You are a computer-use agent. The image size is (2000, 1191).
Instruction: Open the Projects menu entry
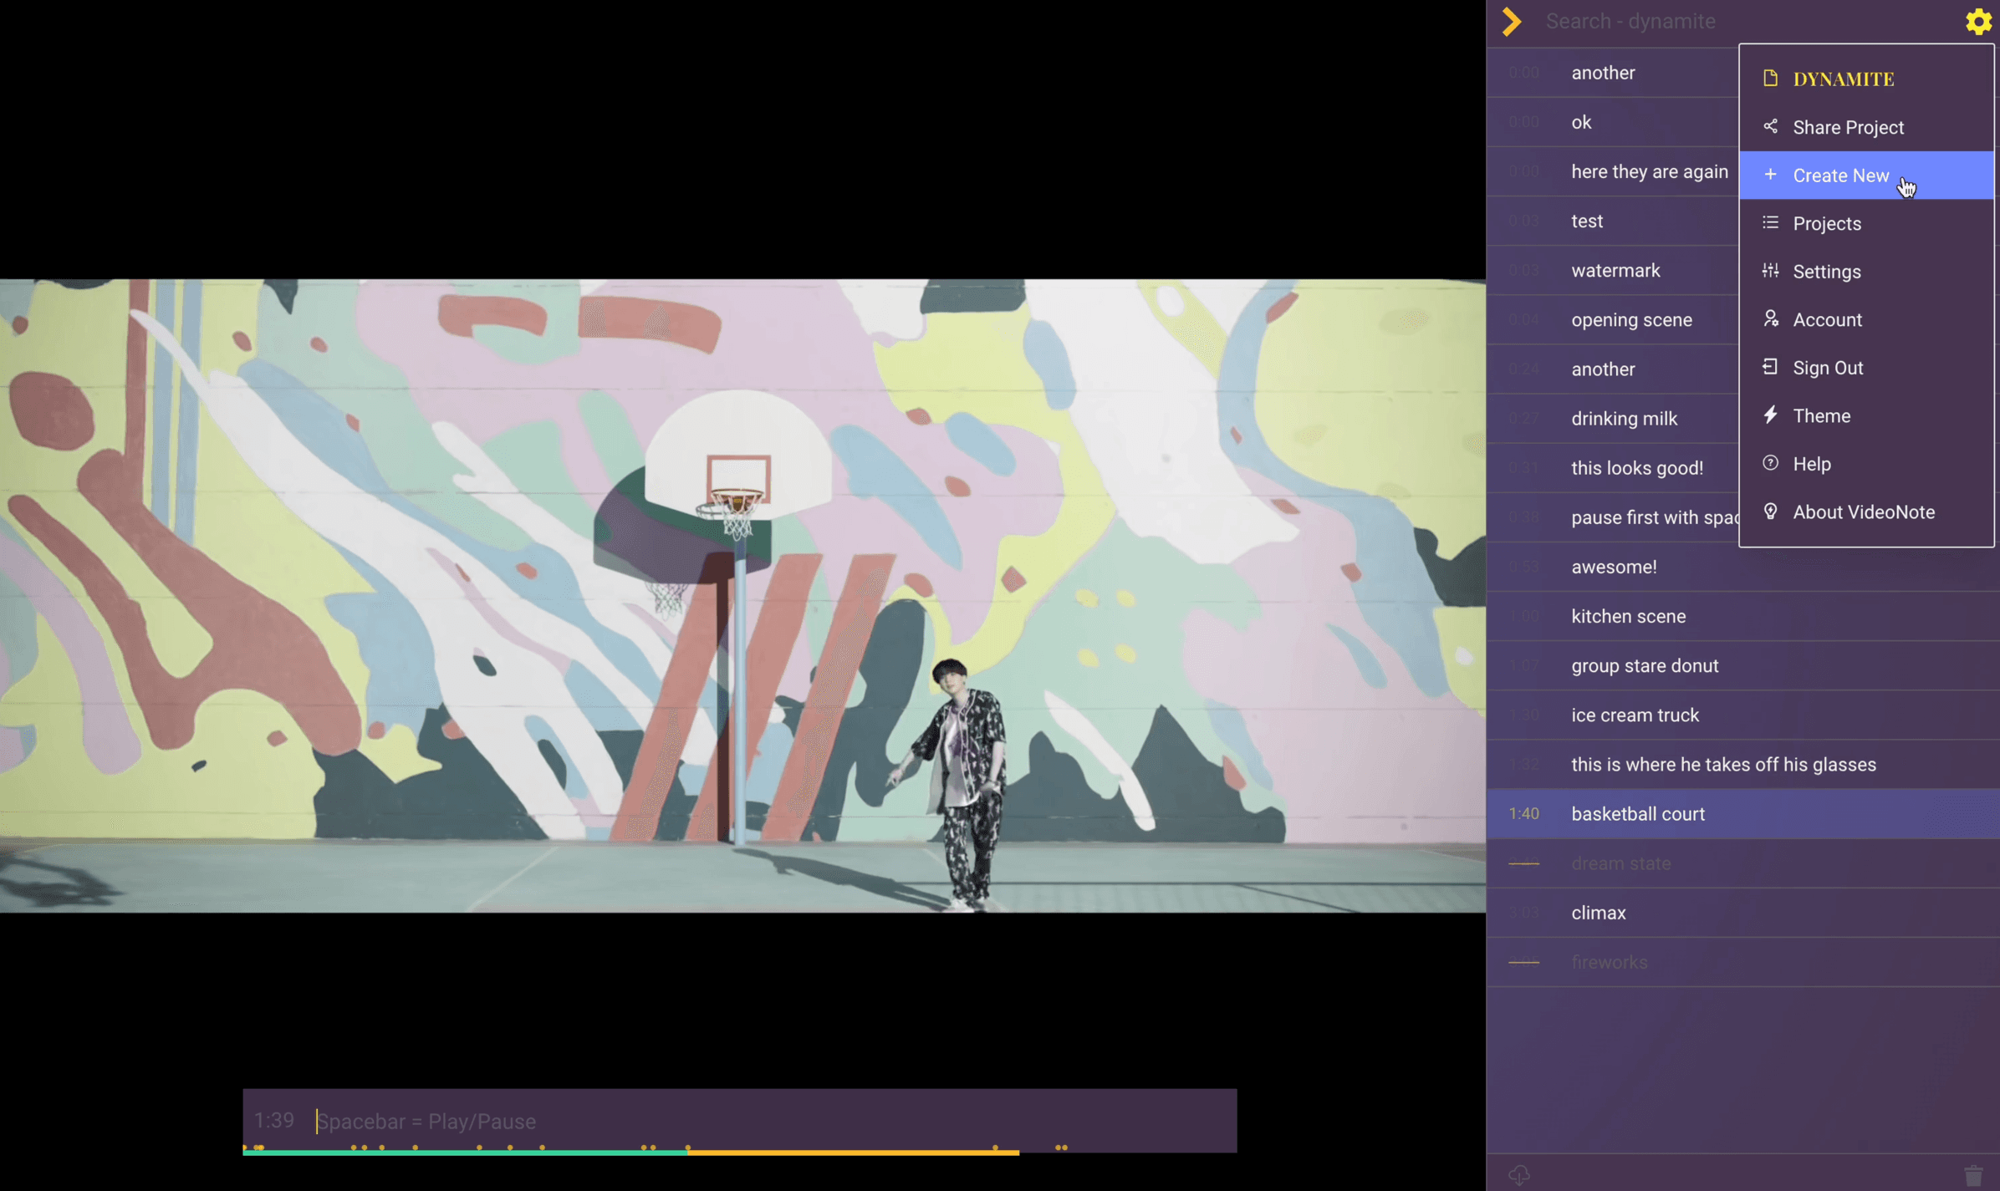coord(1826,223)
